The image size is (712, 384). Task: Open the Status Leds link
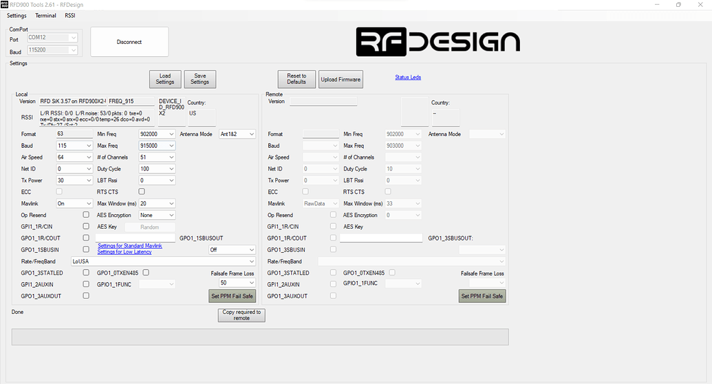pyautogui.click(x=408, y=78)
